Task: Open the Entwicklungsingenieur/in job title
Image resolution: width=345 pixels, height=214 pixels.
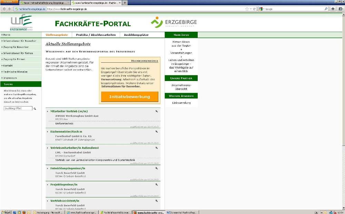Action: [68, 169]
